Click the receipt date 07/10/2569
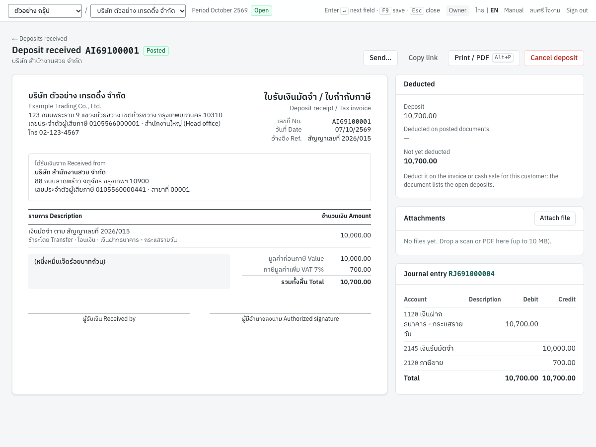The image size is (596, 447). [353, 130]
